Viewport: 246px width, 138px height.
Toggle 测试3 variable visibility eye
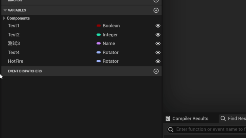[x=158, y=44]
